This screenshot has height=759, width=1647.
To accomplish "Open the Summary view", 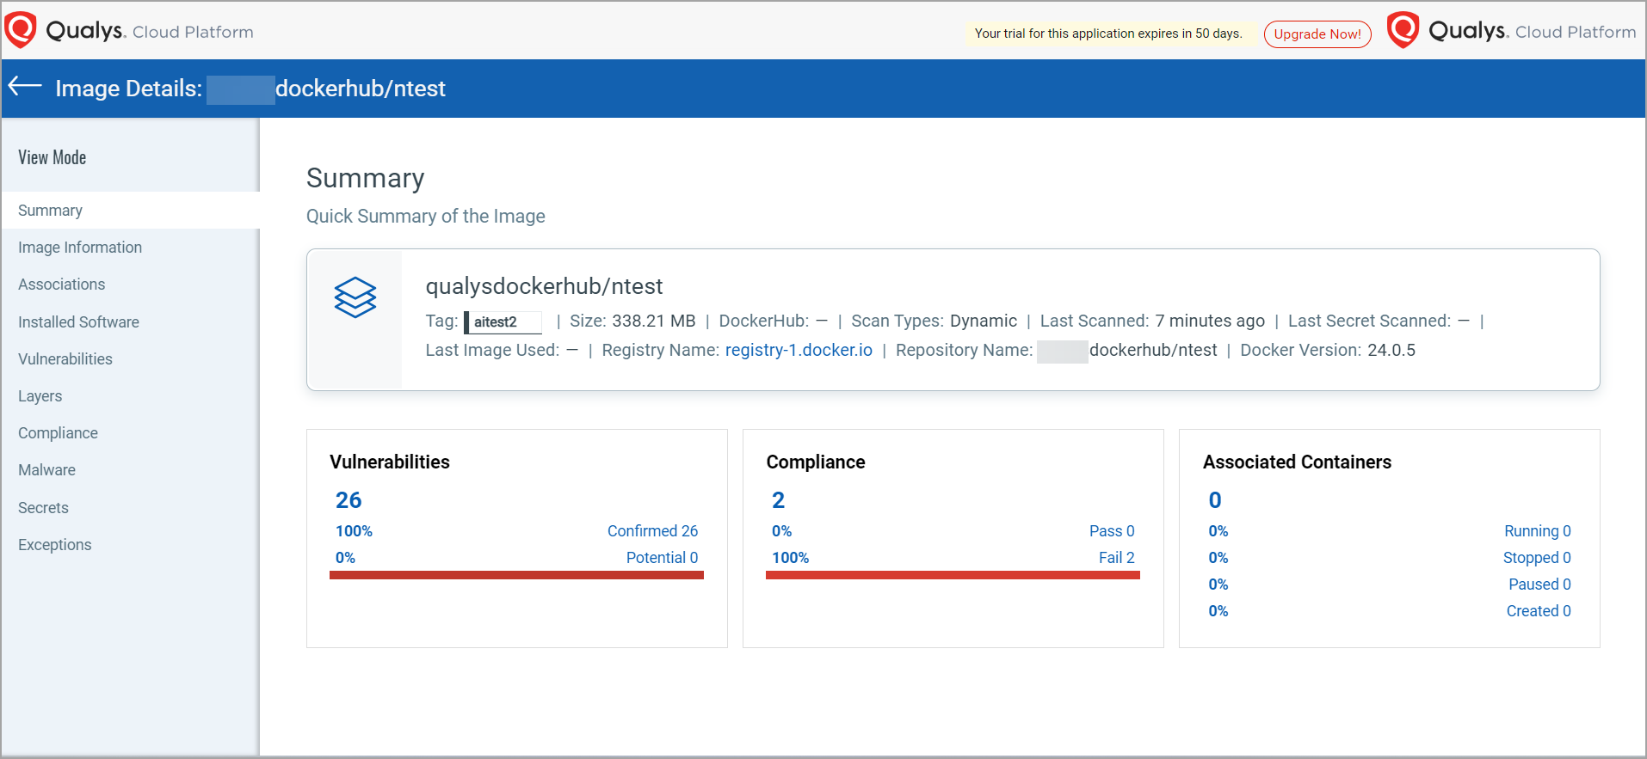I will [130, 211].
